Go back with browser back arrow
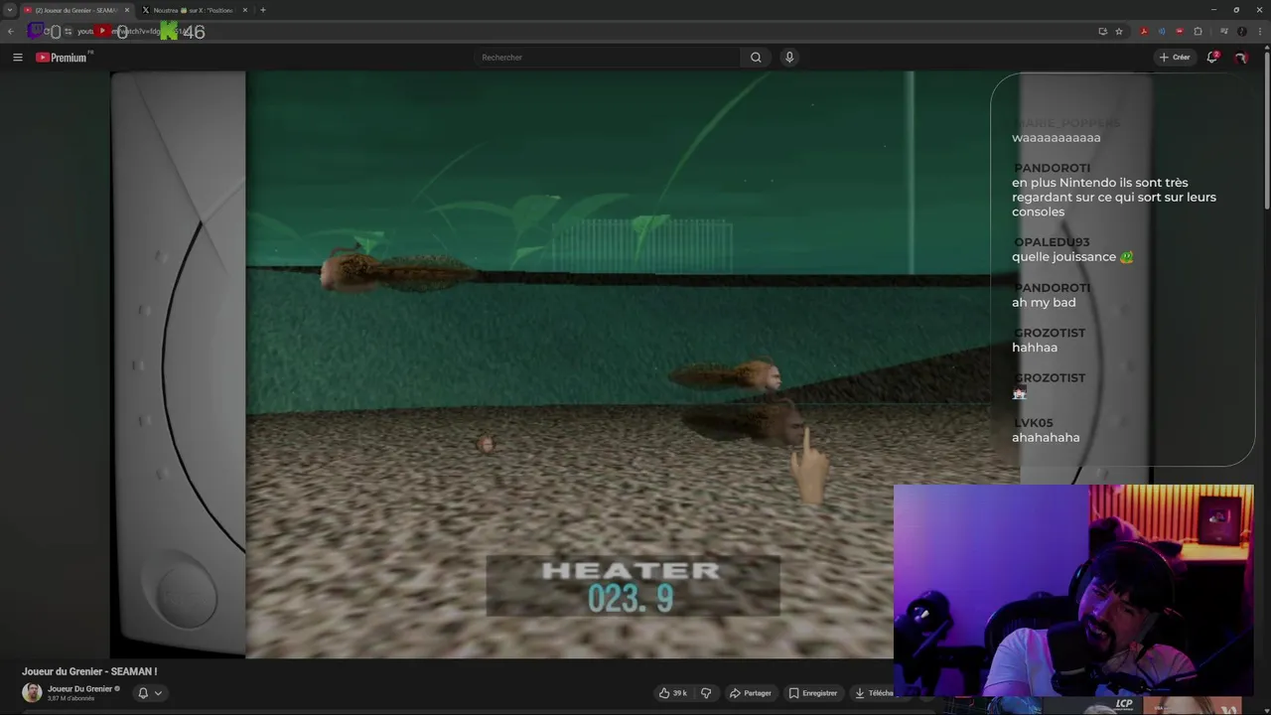Viewport: 1271px width, 715px height. 11,32
